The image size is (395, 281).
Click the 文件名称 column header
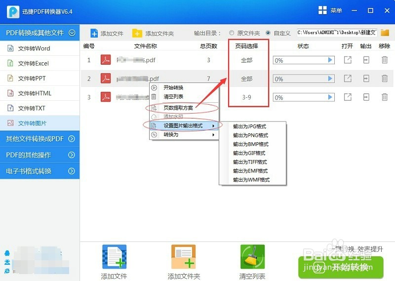tap(145, 46)
